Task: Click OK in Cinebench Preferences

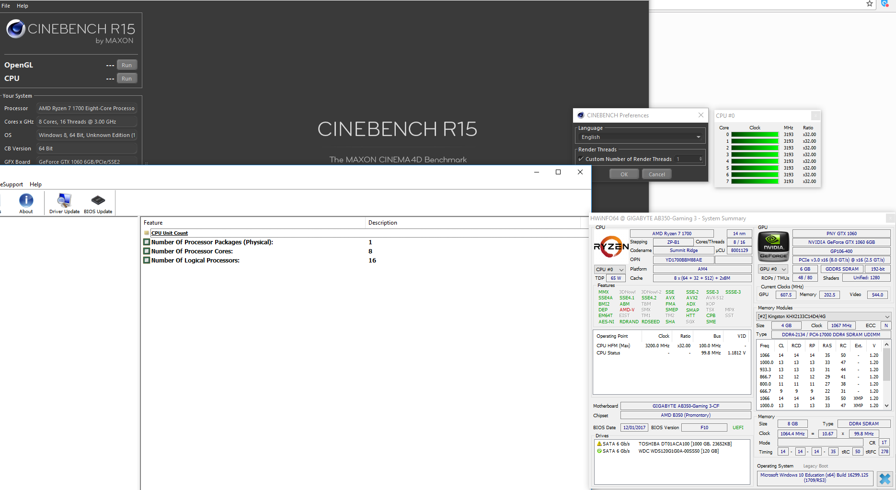Action: pos(624,174)
